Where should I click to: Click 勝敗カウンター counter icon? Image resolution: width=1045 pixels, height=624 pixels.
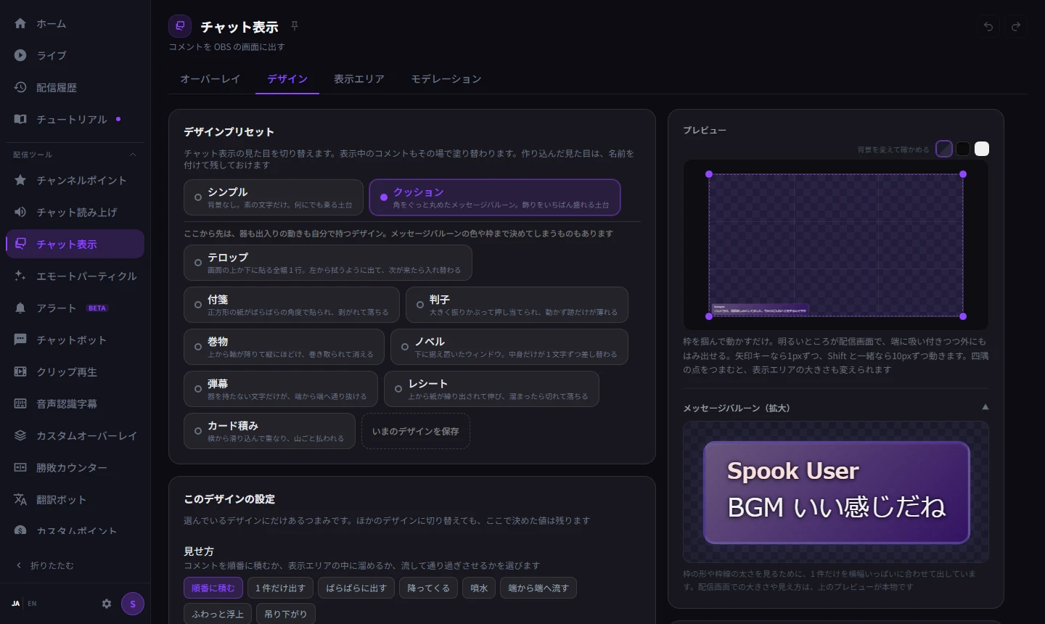(x=20, y=467)
